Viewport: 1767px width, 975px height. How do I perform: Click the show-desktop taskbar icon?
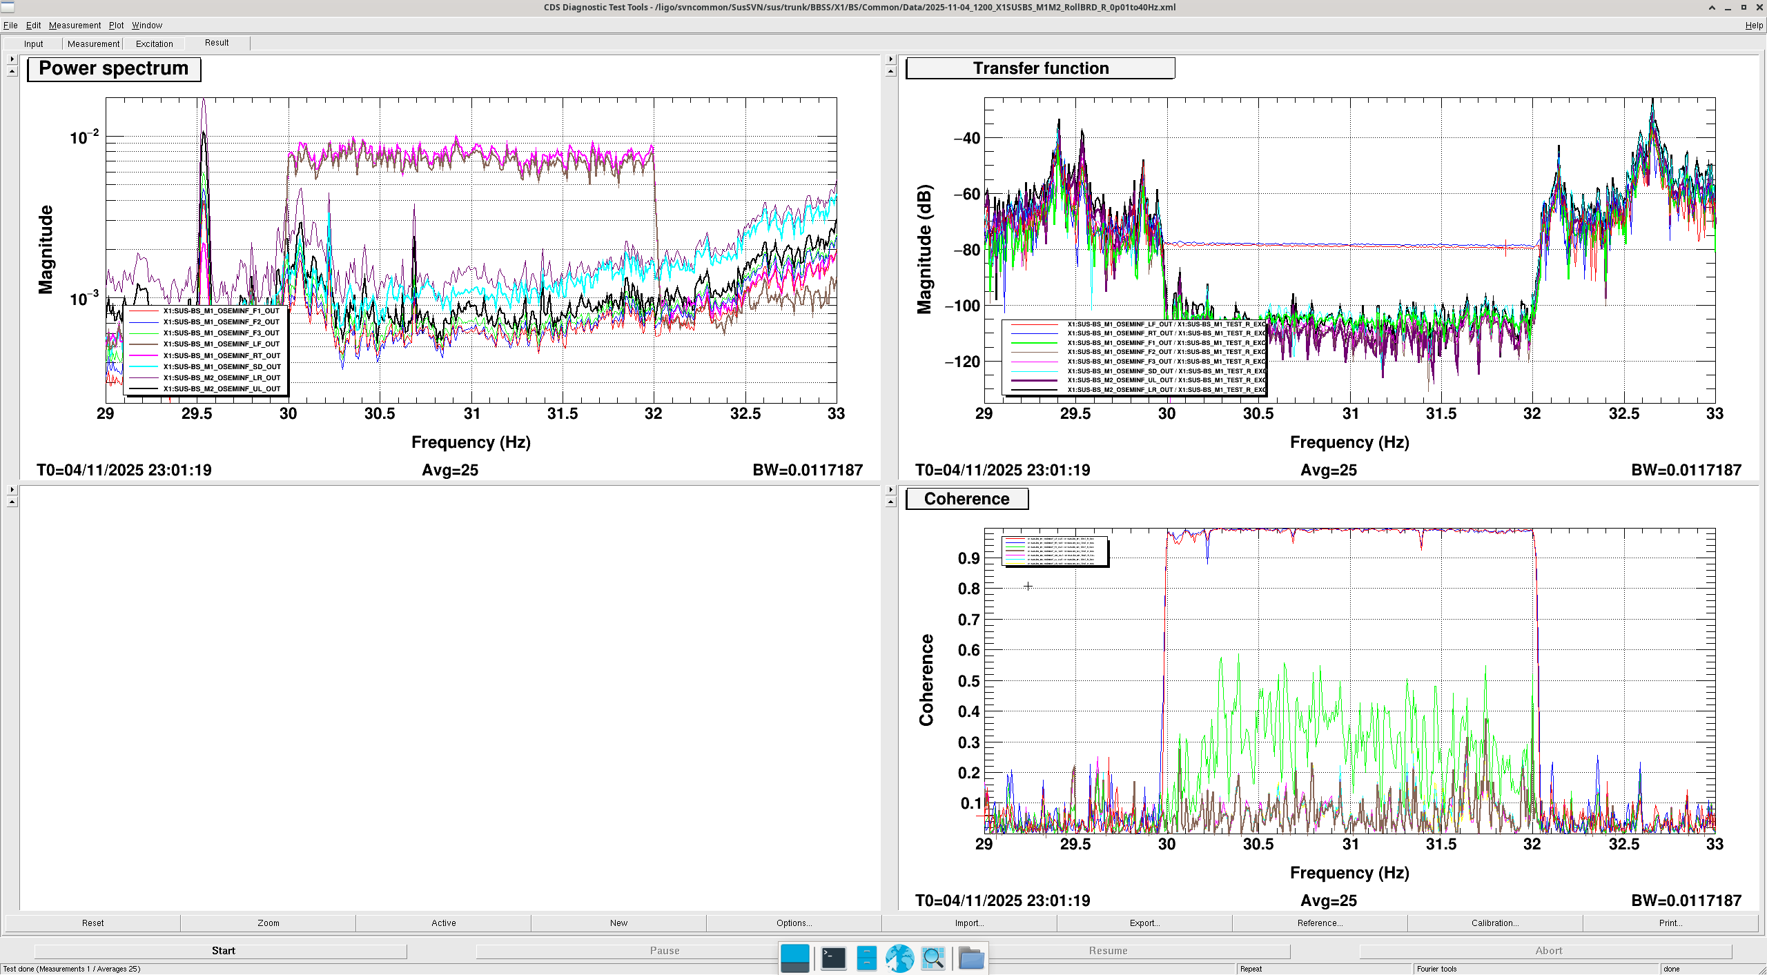(794, 958)
